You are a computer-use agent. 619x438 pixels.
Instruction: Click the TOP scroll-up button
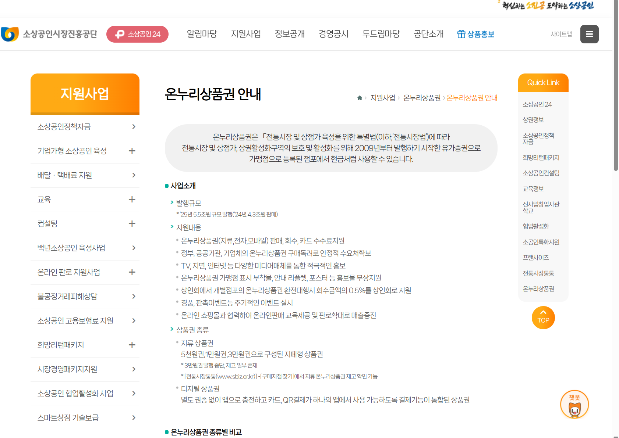[543, 317]
